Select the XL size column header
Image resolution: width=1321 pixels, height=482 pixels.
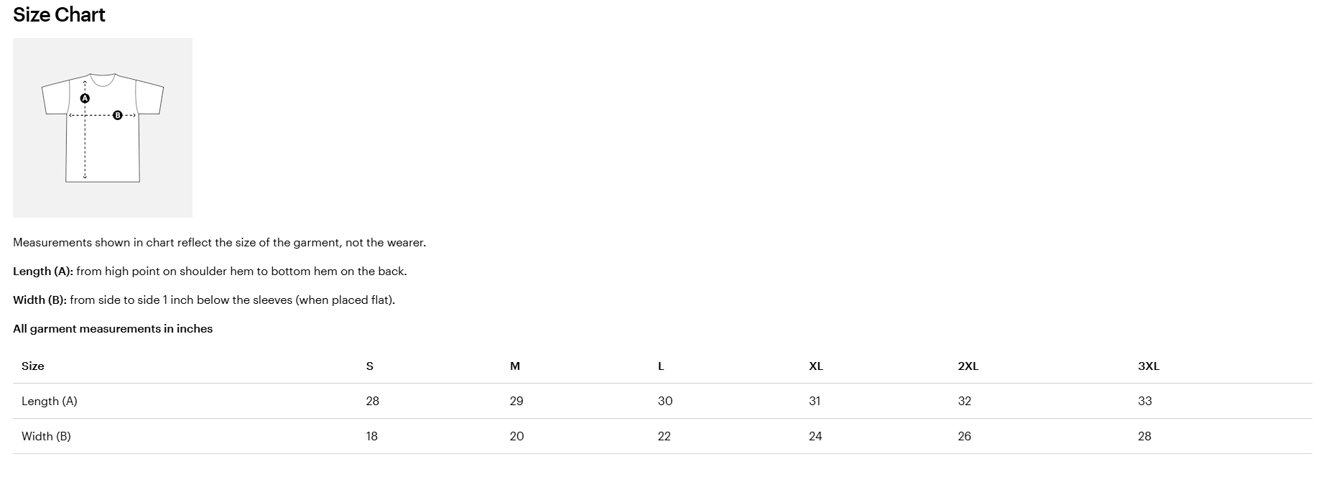click(816, 366)
